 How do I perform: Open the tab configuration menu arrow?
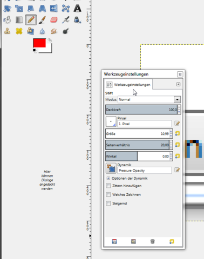pos(178,84)
